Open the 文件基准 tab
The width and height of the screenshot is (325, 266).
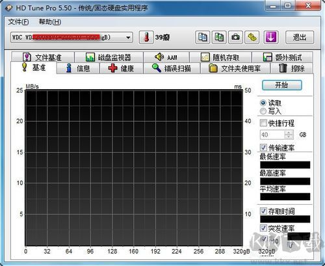[43, 57]
